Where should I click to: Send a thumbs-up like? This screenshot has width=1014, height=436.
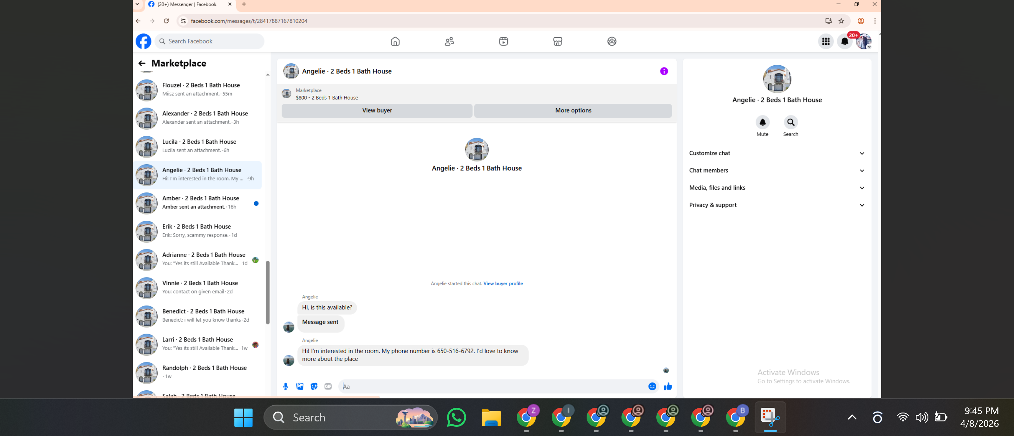point(668,387)
